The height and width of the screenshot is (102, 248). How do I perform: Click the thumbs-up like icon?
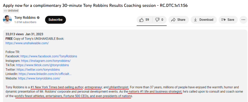coord(141,20)
